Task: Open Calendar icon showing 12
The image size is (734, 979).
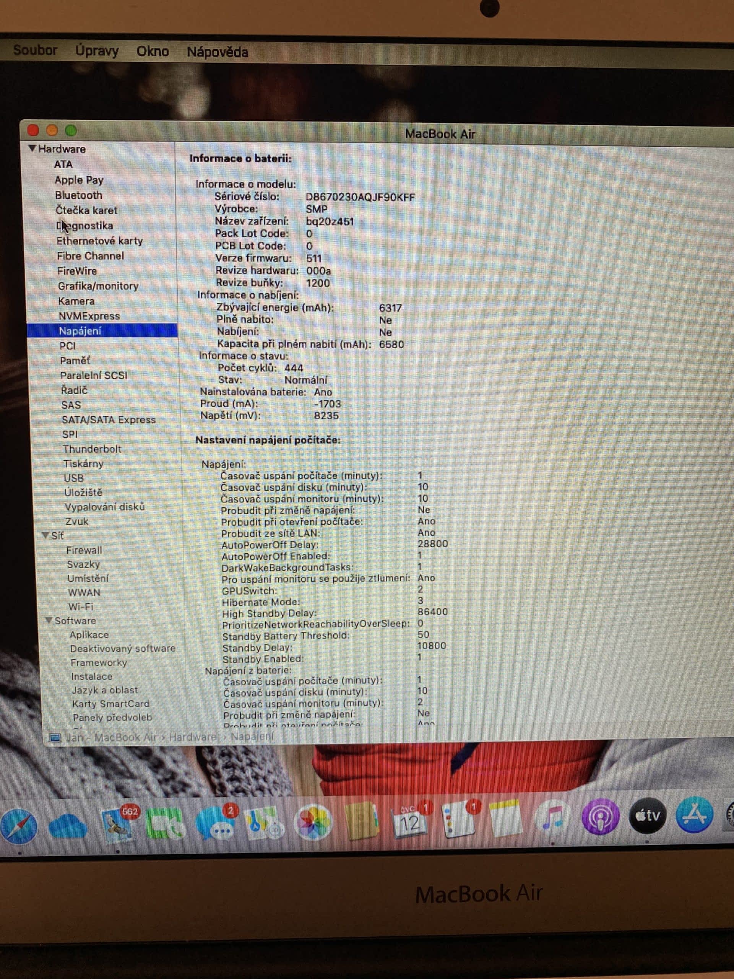Action: [x=409, y=821]
